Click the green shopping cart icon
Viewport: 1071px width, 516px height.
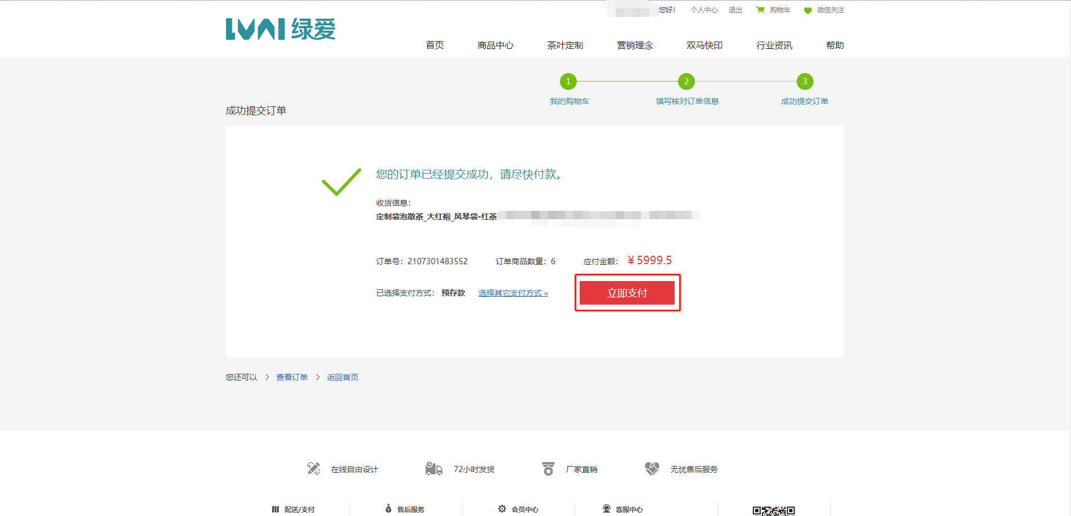[x=760, y=10]
